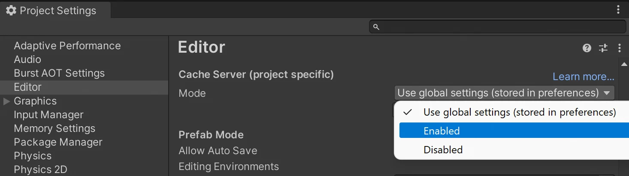The height and width of the screenshot is (176, 629).
Task: Click the scrollbar up arrow
Action: [x=624, y=64]
